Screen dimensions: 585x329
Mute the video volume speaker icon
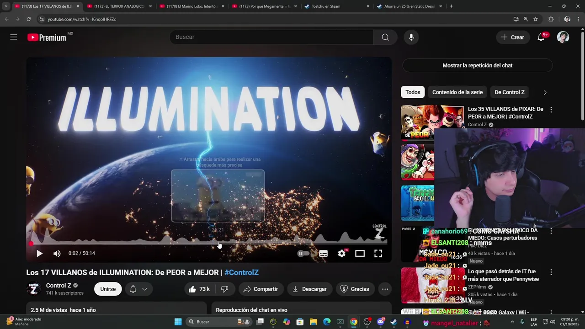coord(57,253)
